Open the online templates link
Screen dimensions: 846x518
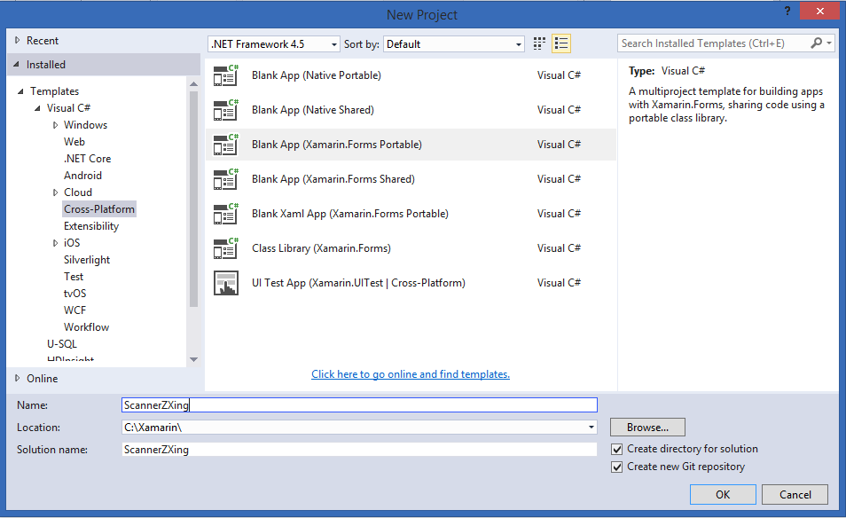[x=410, y=373]
